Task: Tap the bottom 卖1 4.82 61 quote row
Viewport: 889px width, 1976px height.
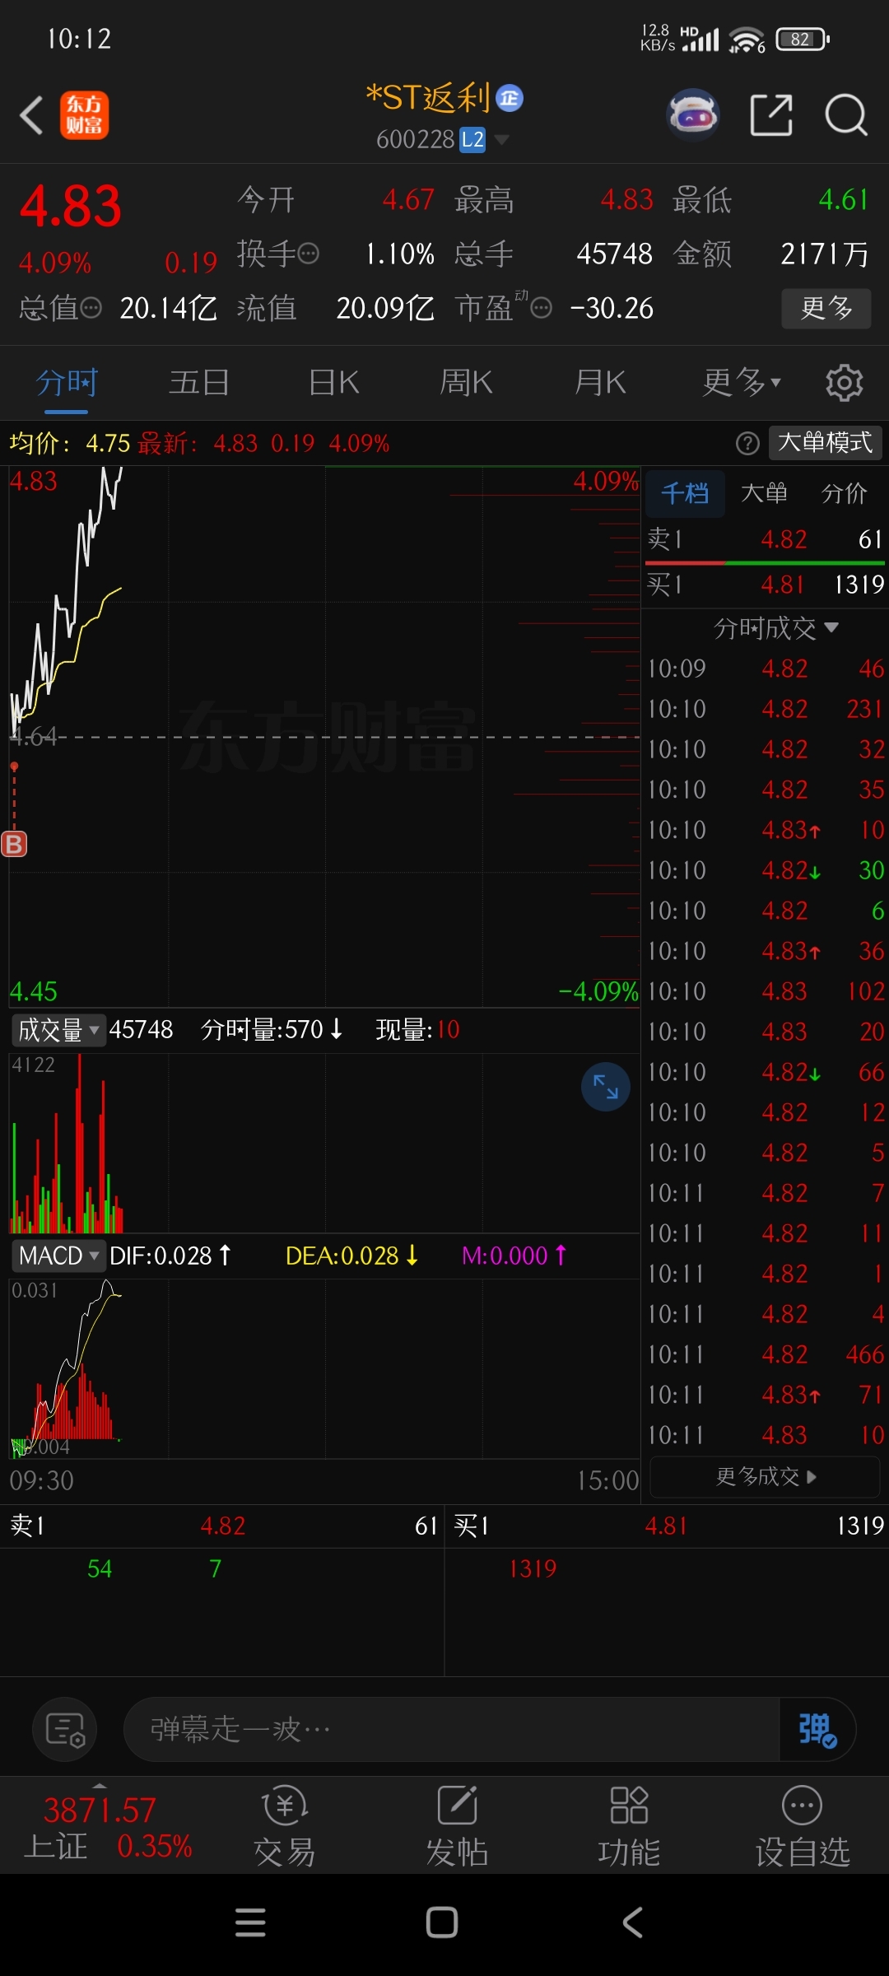Action: pos(222,1526)
